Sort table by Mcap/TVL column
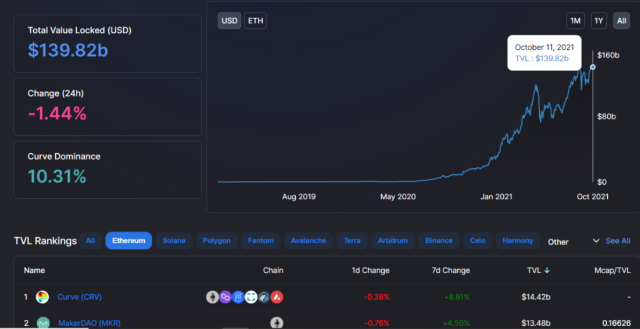This screenshot has width=640, height=329. point(612,270)
